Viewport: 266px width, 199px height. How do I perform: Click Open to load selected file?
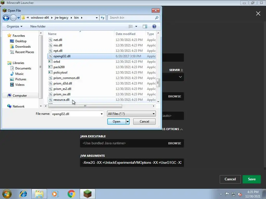click(x=117, y=122)
